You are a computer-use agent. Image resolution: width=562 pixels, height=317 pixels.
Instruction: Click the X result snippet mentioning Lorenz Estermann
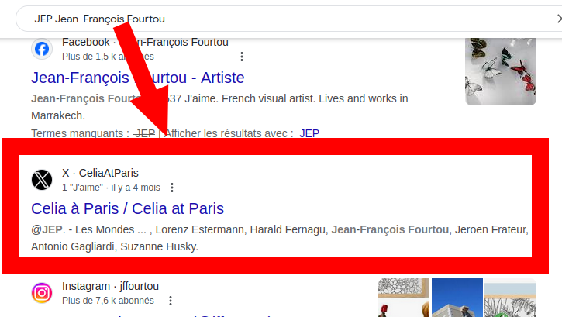tap(279, 238)
